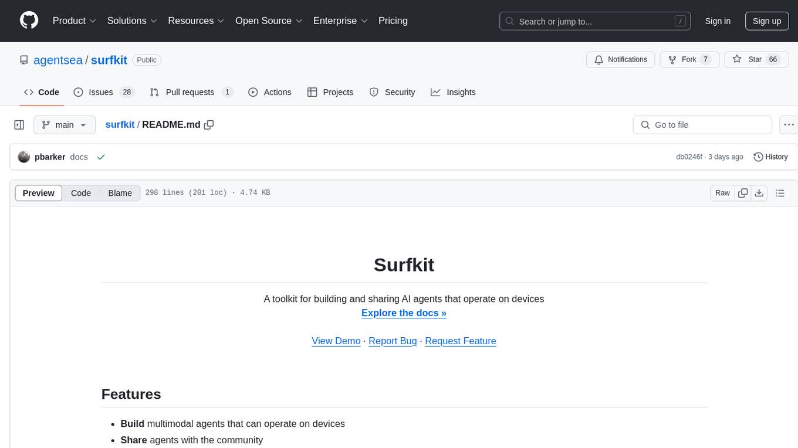Open the pbarker author link
This screenshot has height=448, width=798.
50,157
